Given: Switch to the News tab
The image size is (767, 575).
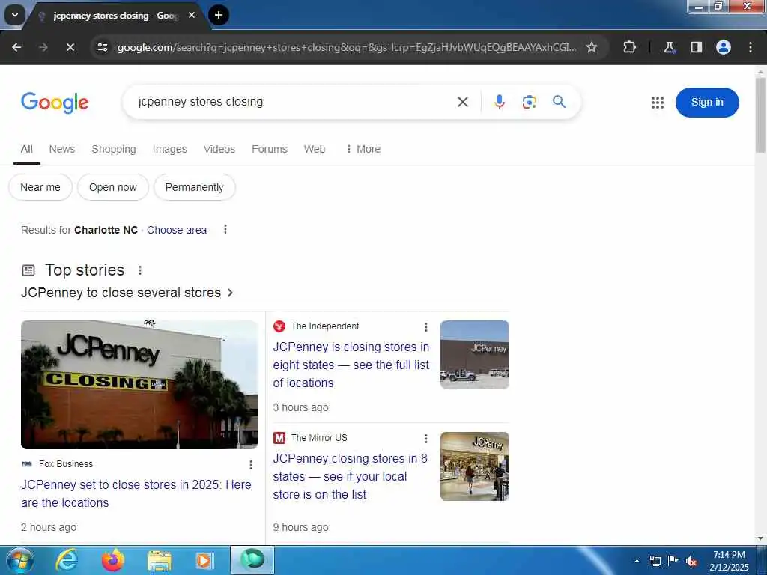Looking at the screenshot, I should click(x=62, y=149).
